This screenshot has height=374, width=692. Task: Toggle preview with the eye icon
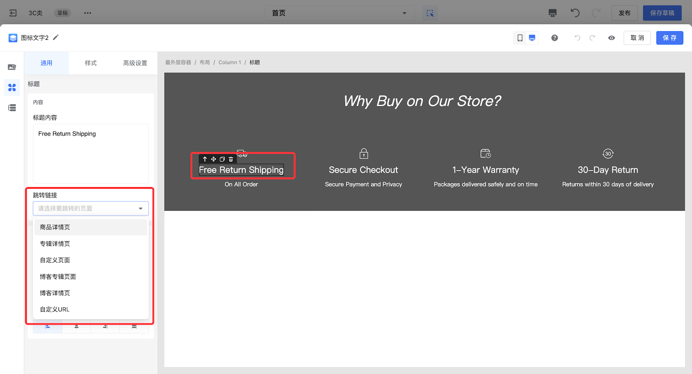(x=612, y=38)
